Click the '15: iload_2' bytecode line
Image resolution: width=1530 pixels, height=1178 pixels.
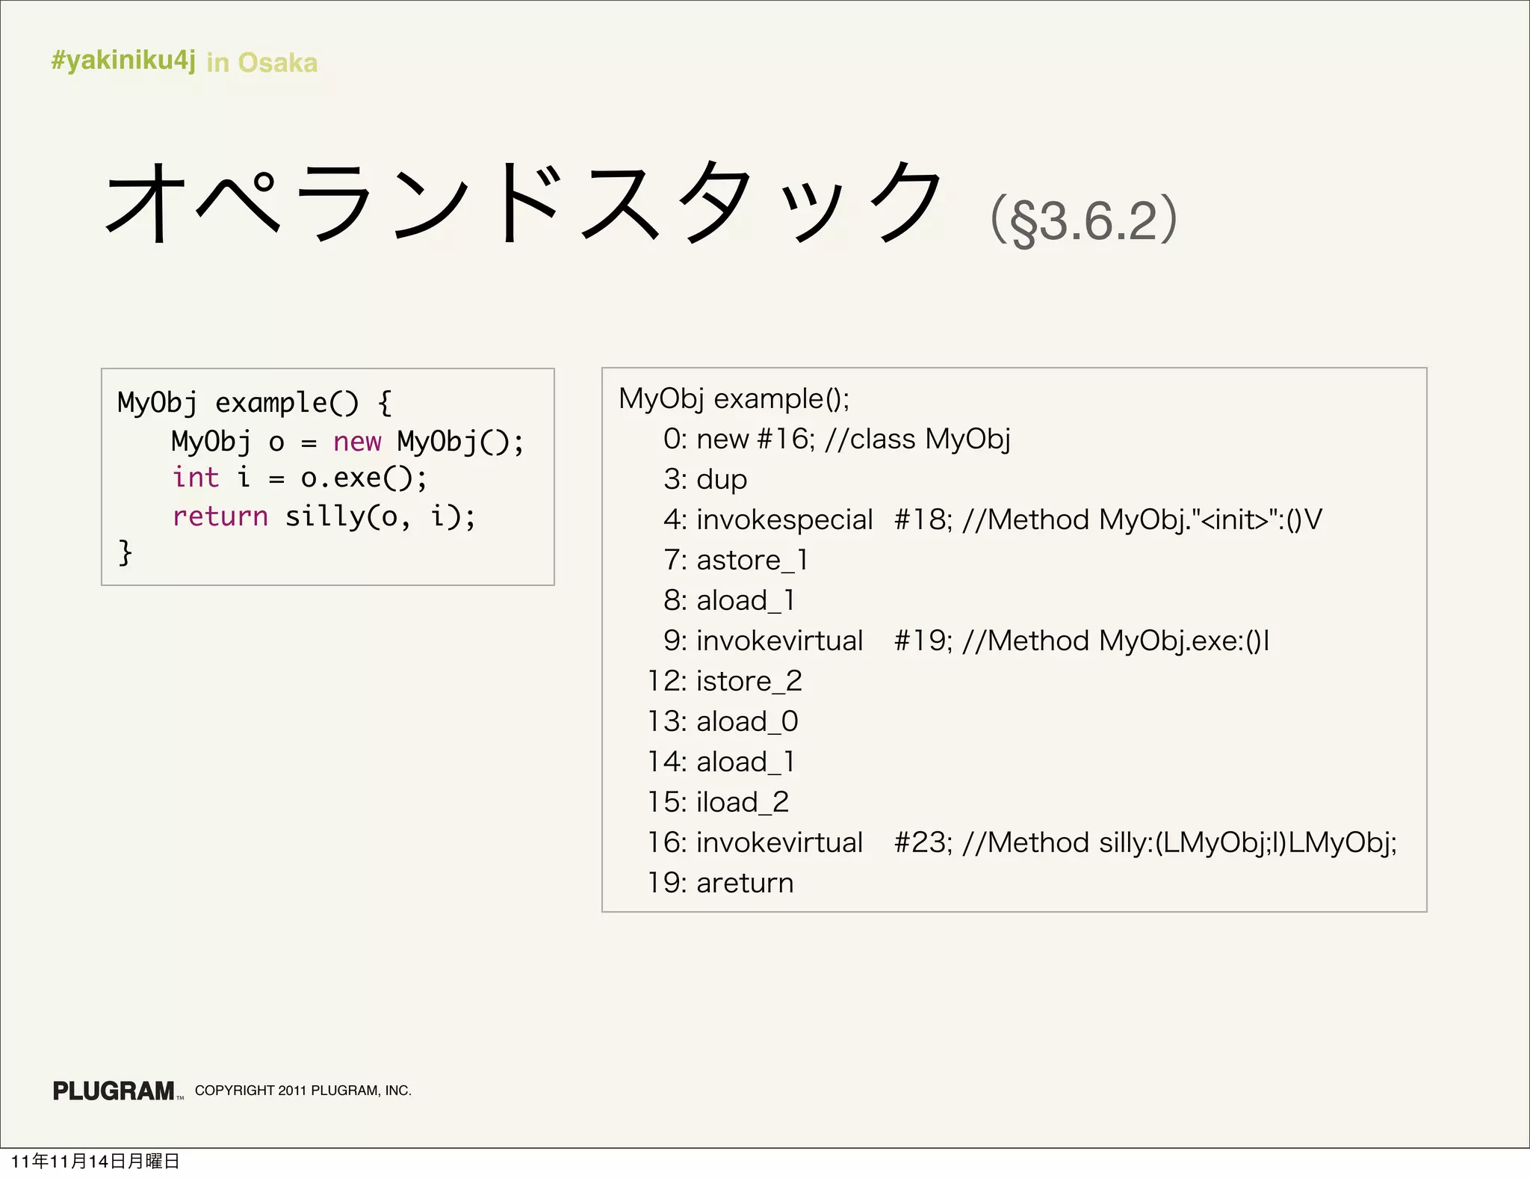pyautogui.click(x=718, y=802)
